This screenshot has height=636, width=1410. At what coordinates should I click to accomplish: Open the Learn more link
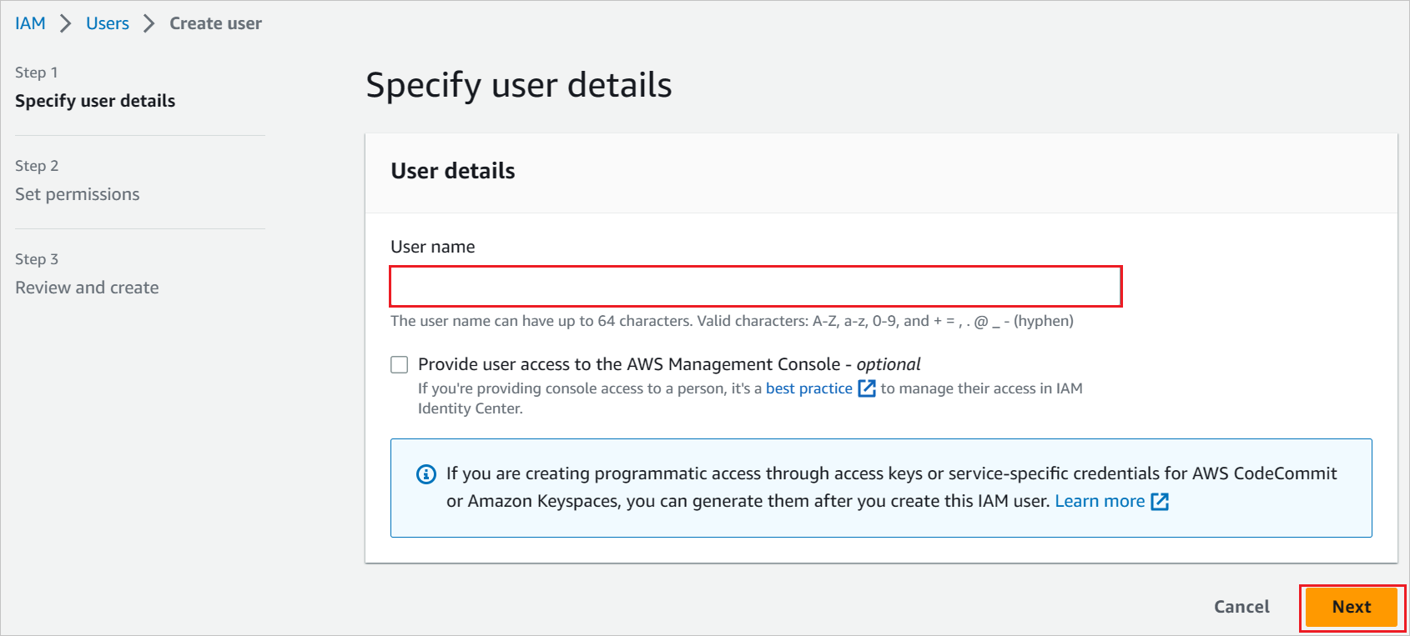coord(1100,501)
